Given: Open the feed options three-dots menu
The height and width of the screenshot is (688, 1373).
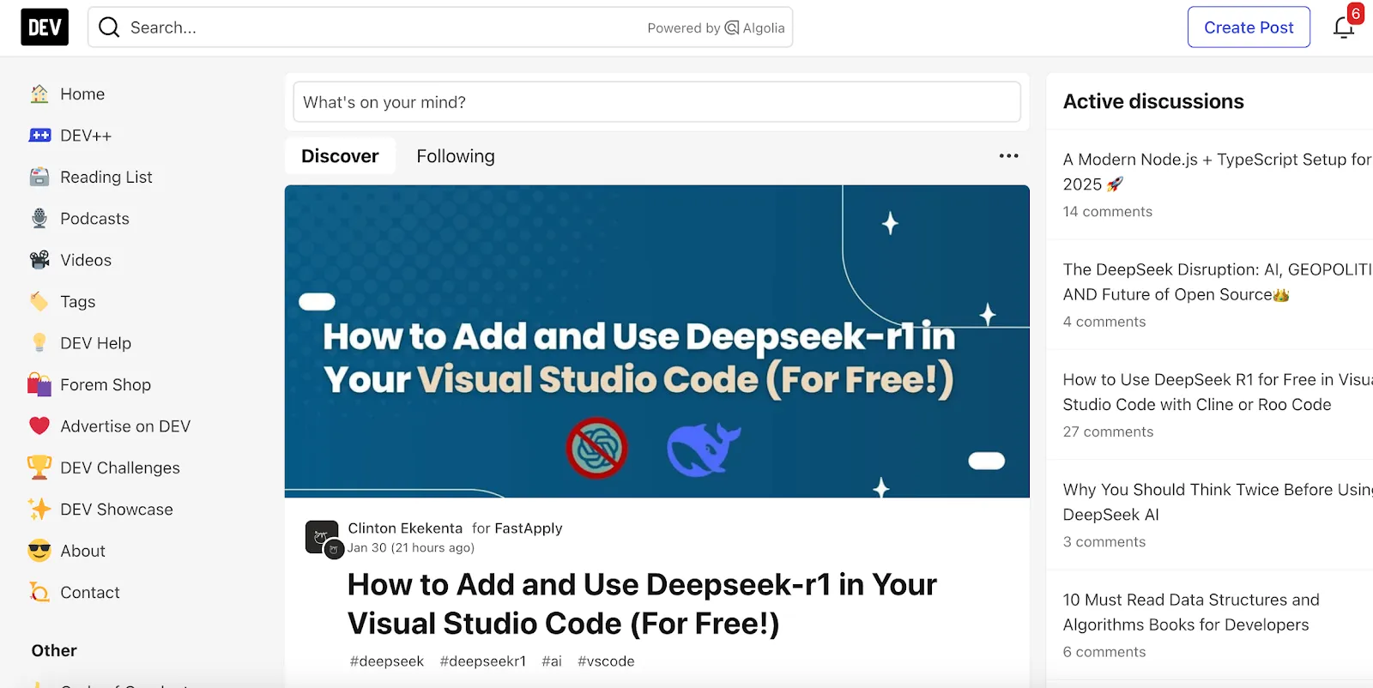Looking at the screenshot, I should coord(1009,156).
